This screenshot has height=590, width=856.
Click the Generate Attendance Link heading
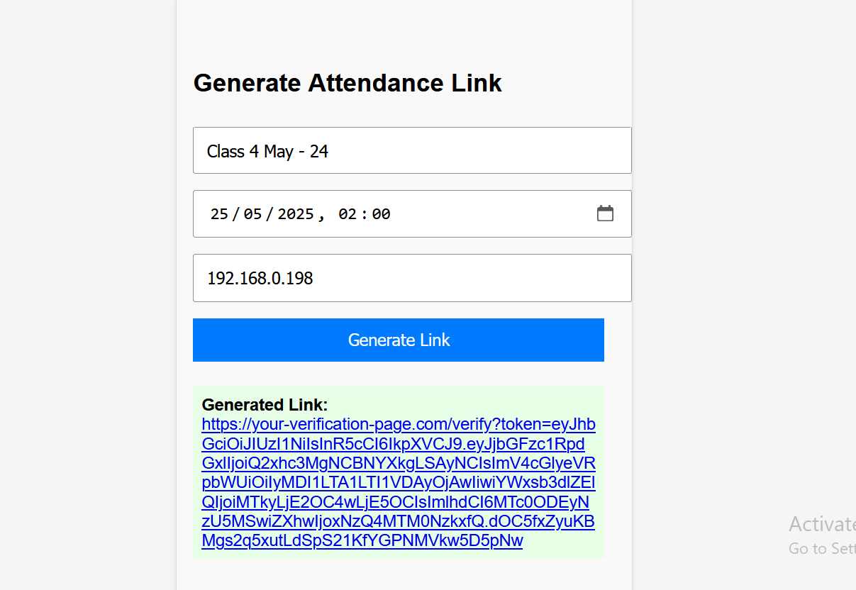(348, 83)
